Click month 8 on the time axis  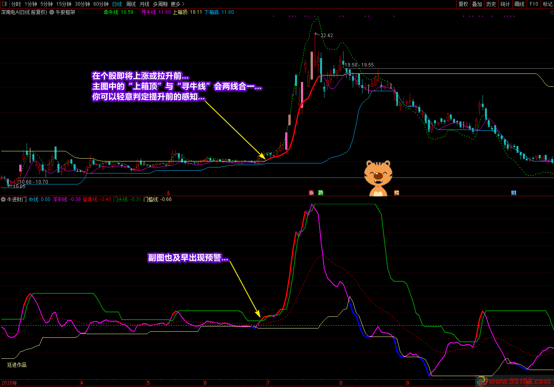coord(341,383)
